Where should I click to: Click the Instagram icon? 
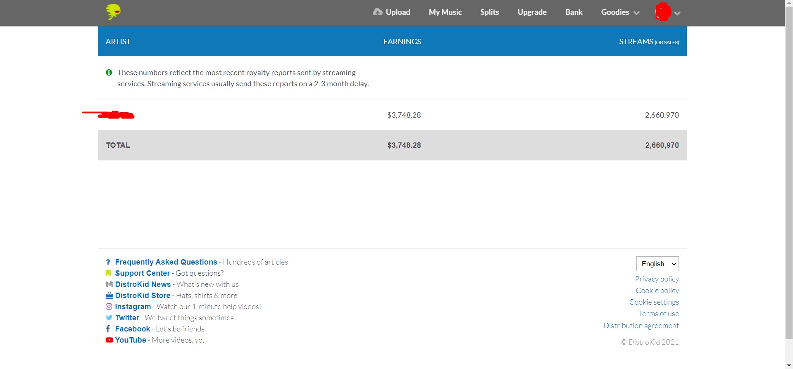[109, 307]
